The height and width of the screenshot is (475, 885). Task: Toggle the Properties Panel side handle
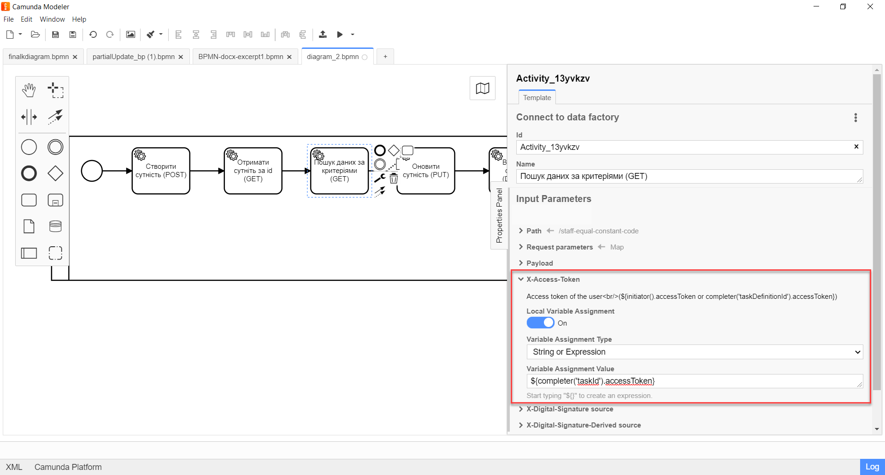[x=499, y=215]
